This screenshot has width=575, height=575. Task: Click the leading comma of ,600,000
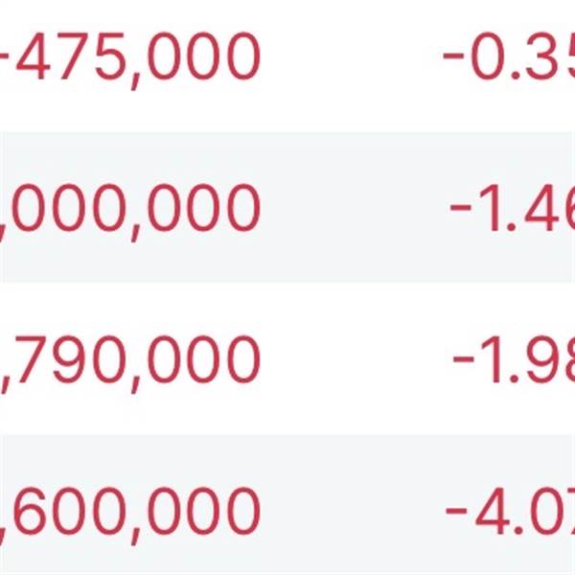[5, 529]
